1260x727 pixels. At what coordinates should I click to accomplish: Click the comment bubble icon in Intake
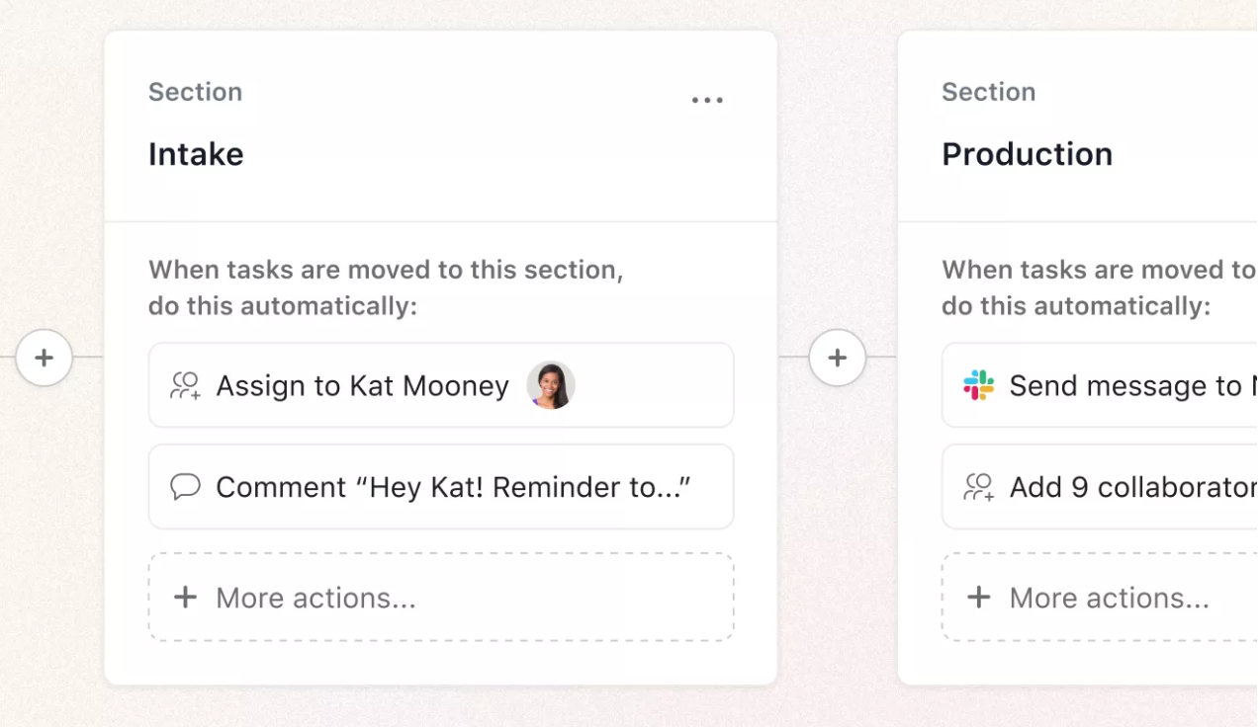tap(186, 486)
